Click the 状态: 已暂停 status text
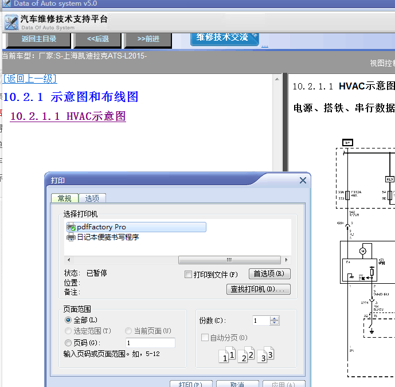Screen dimensions: 395x387 pyautogui.click(x=85, y=273)
